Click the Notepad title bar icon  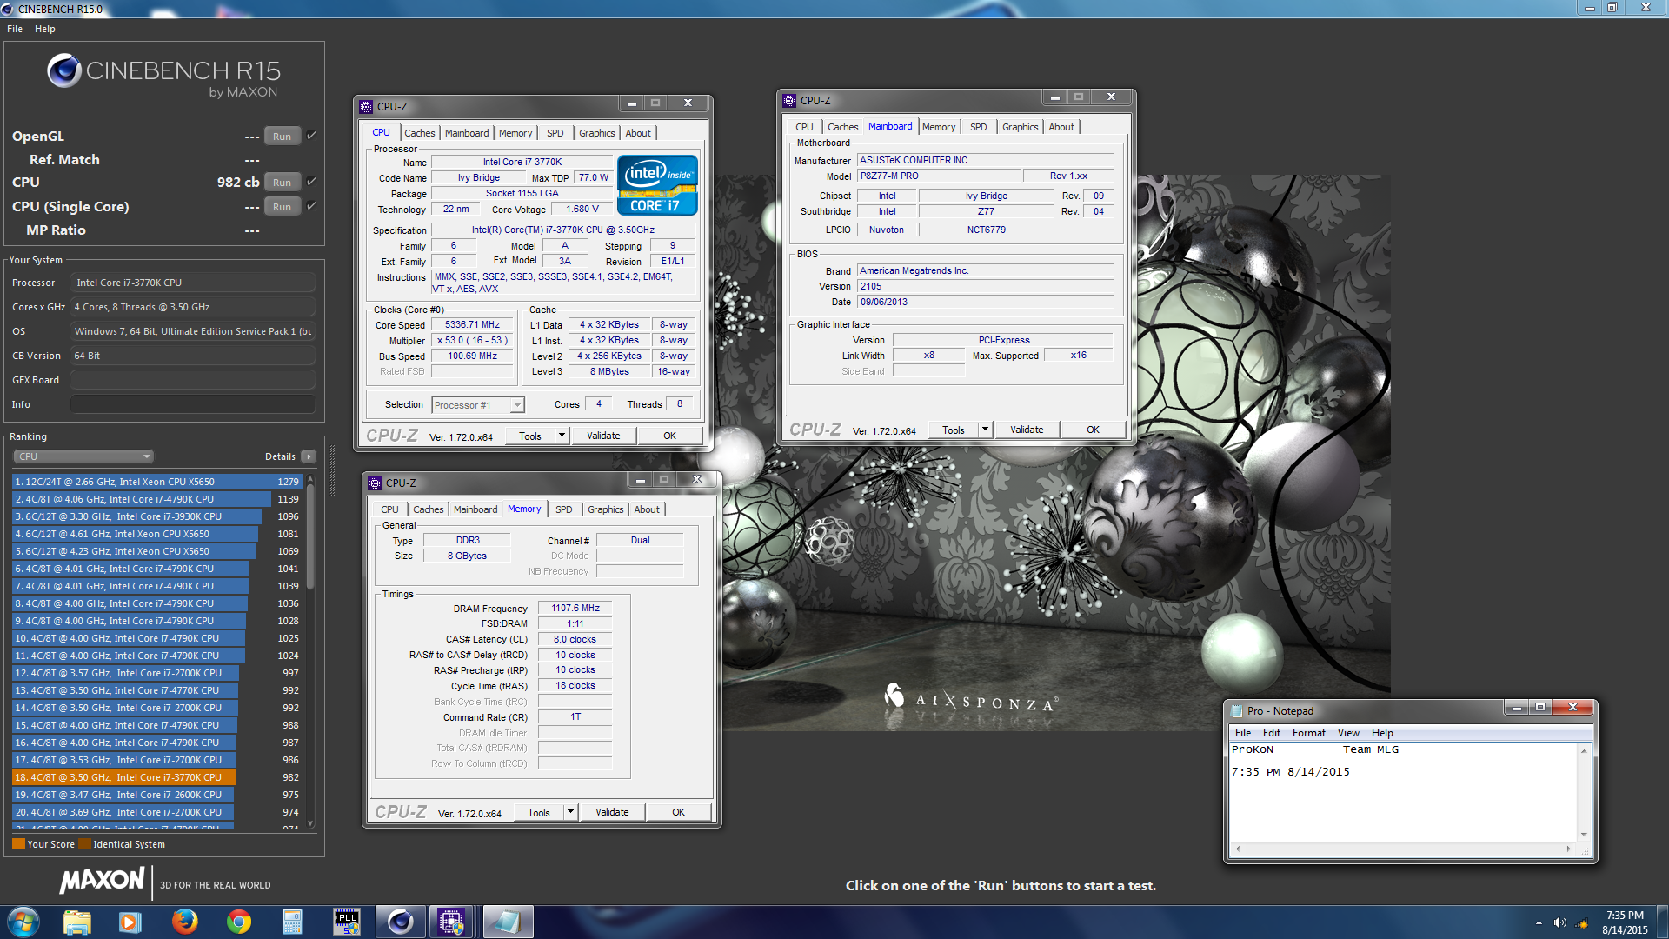pos(1237,710)
